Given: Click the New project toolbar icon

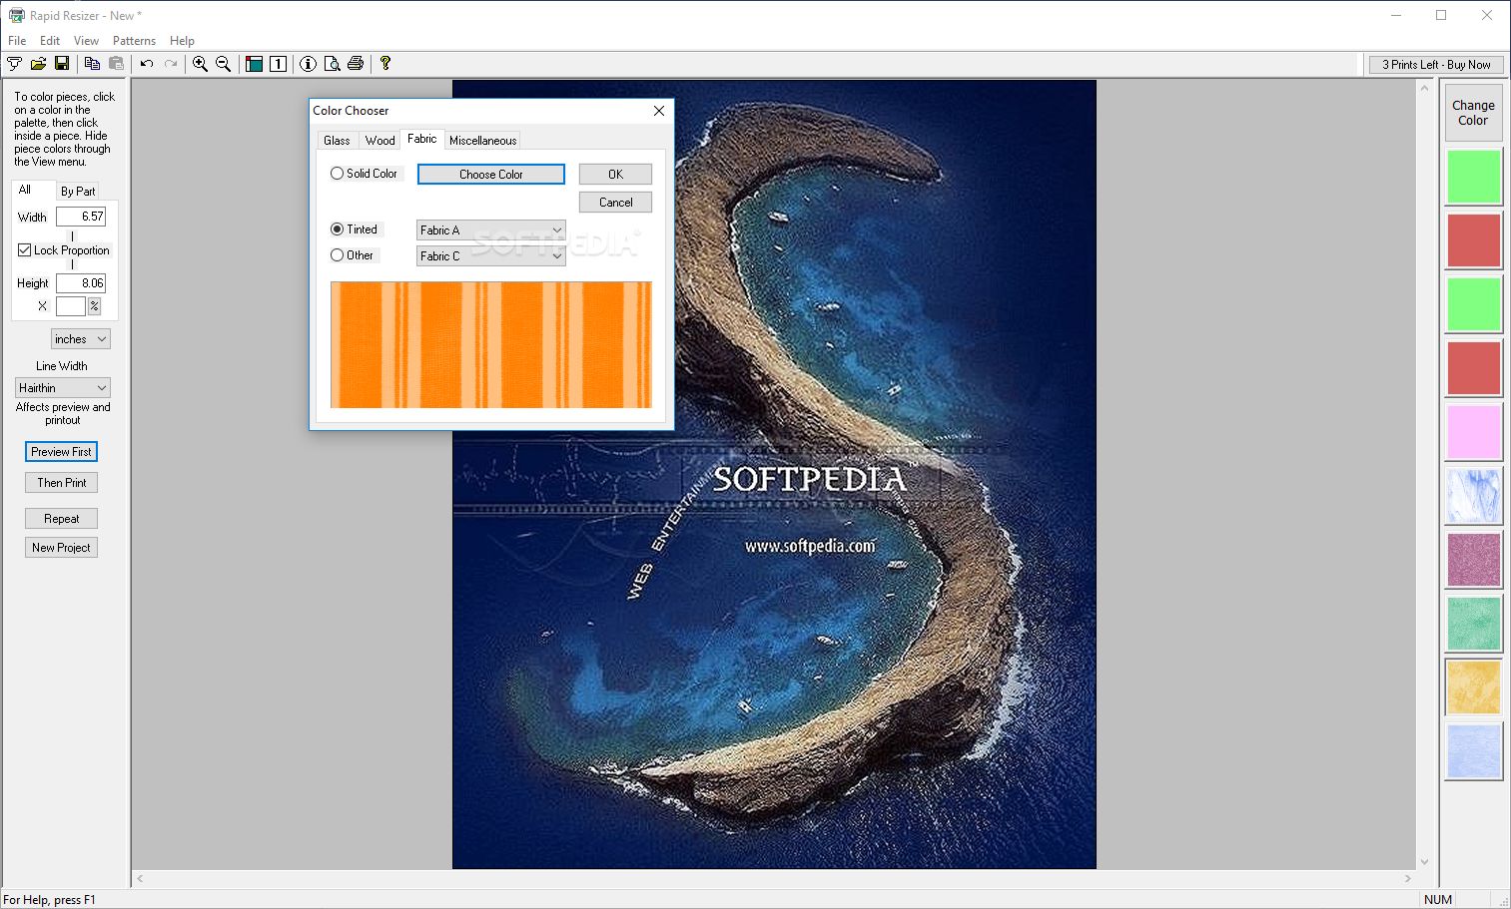Looking at the screenshot, I should pyautogui.click(x=14, y=64).
